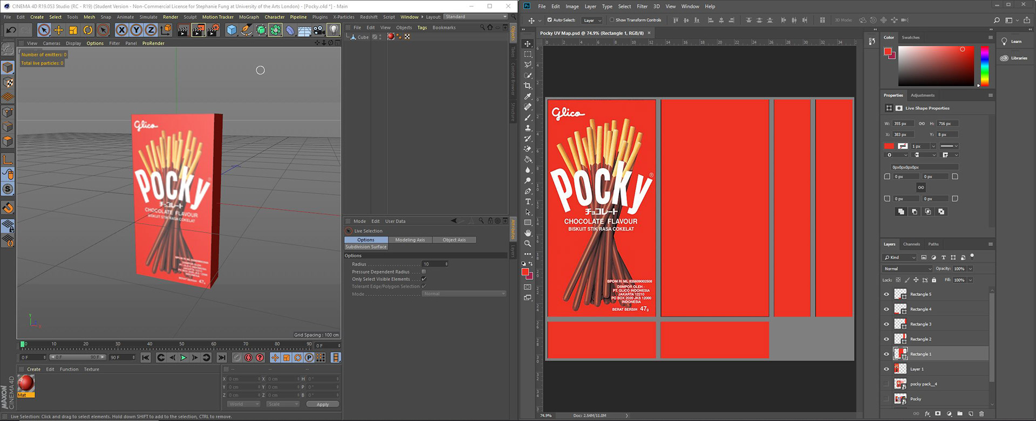The width and height of the screenshot is (1036, 421).
Task: Open the Photoshop Filter menu
Action: point(642,6)
